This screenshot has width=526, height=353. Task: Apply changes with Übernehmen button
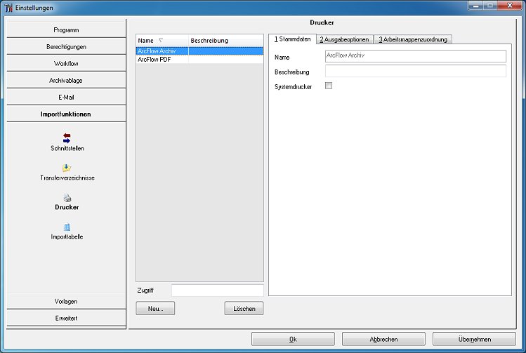(x=474, y=339)
